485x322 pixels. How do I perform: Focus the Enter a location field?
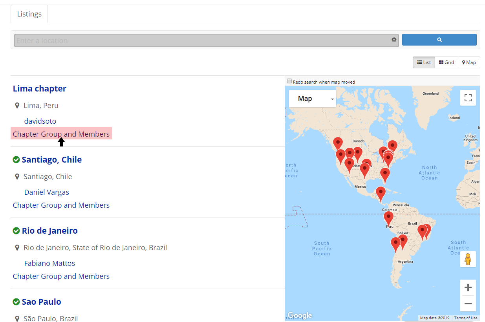click(x=207, y=40)
